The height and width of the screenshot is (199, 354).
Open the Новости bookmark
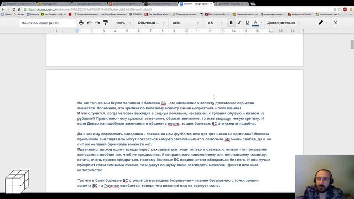[33, 14]
